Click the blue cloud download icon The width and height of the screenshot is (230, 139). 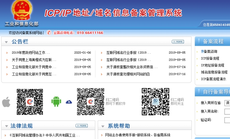click(69, 102)
